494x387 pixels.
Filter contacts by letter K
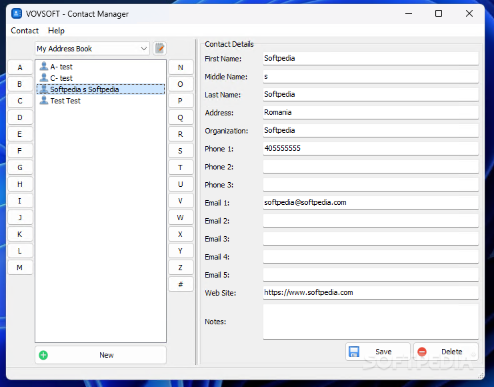[x=20, y=234]
